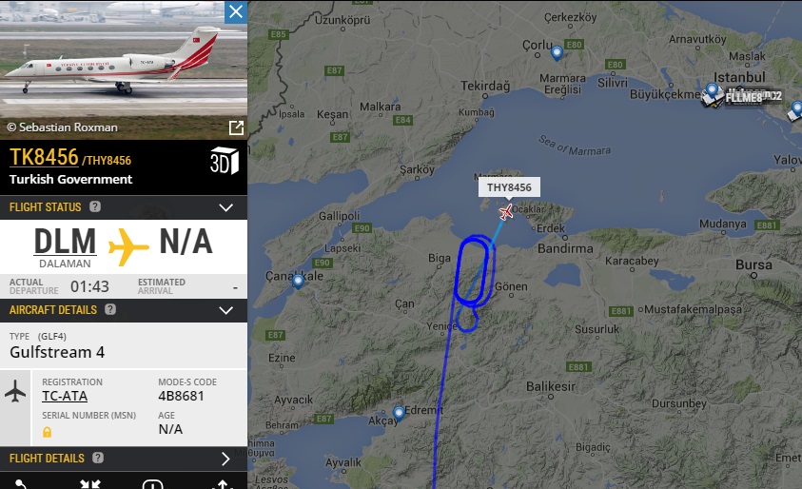The image size is (802, 489).
Task: Click the airport pin near Edremit
Action: pyautogui.click(x=399, y=413)
